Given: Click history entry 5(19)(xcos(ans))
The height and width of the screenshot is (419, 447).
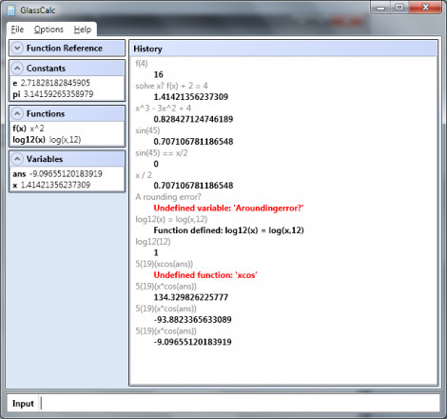Looking at the screenshot, I should (164, 264).
